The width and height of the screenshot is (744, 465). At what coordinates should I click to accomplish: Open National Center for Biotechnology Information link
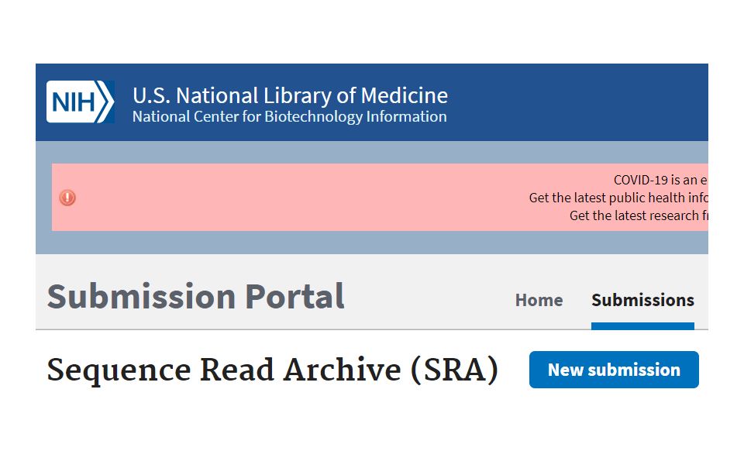289,117
